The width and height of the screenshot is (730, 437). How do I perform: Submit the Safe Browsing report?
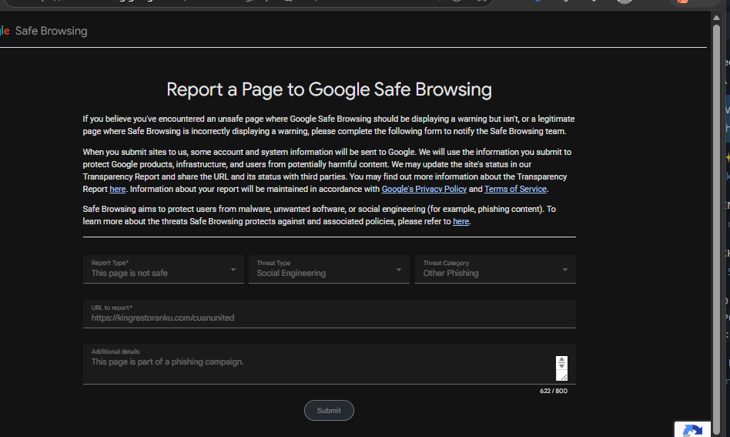pyautogui.click(x=329, y=411)
